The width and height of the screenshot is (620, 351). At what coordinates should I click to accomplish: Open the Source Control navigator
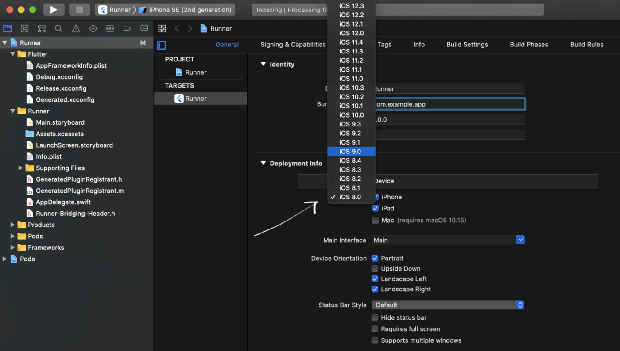coord(25,29)
